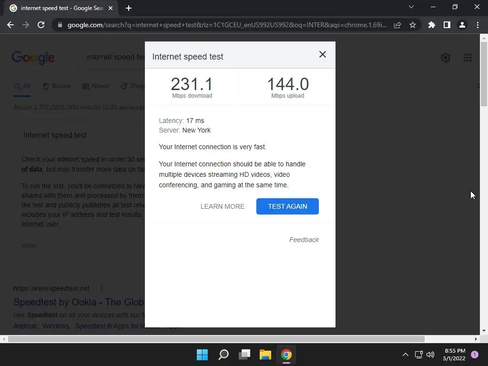Click the Google search query field

click(x=115, y=57)
